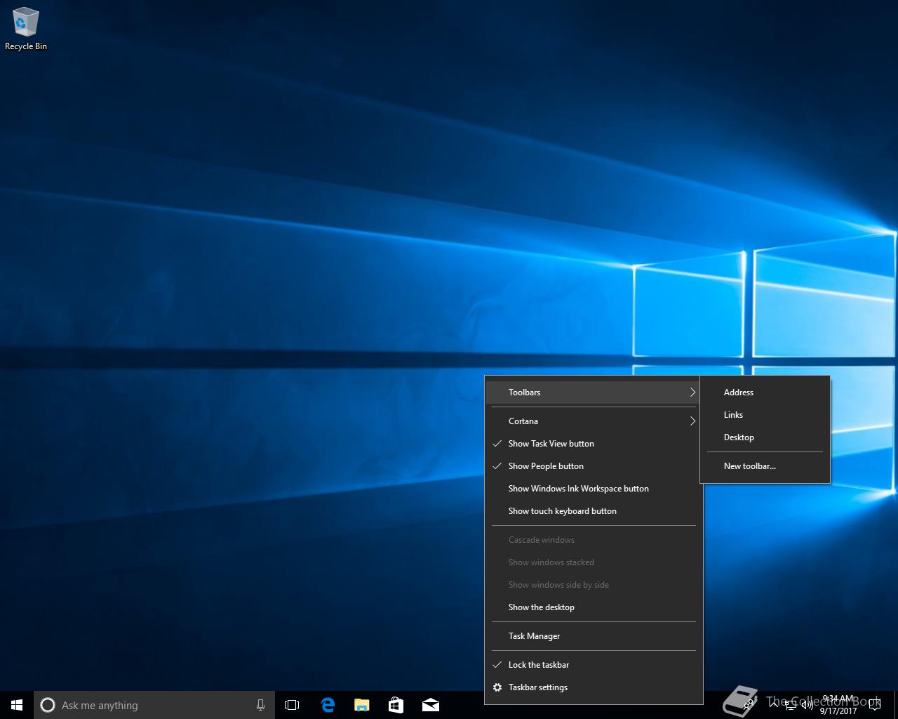
Task: Launch Microsoft Edge from the taskbar
Action: point(328,705)
